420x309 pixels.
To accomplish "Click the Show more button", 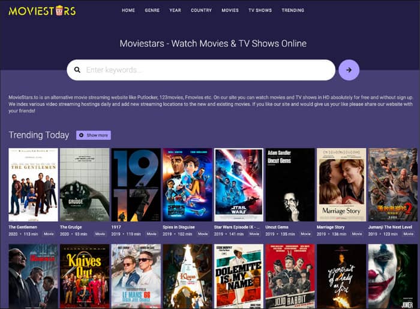I will [x=94, y=135].
